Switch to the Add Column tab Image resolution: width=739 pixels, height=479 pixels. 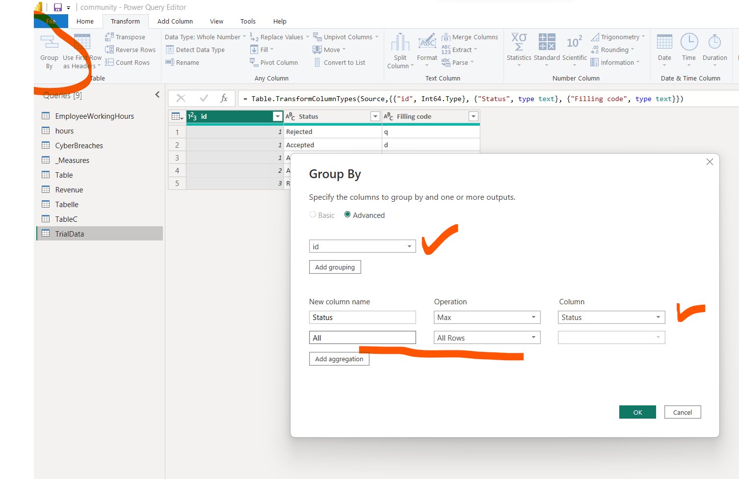[175, 21]
